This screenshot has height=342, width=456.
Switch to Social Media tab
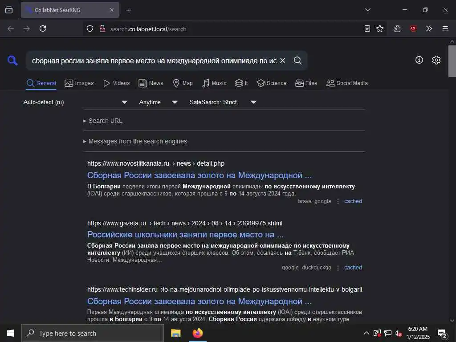pyautogui.click(x=347, y=83)
